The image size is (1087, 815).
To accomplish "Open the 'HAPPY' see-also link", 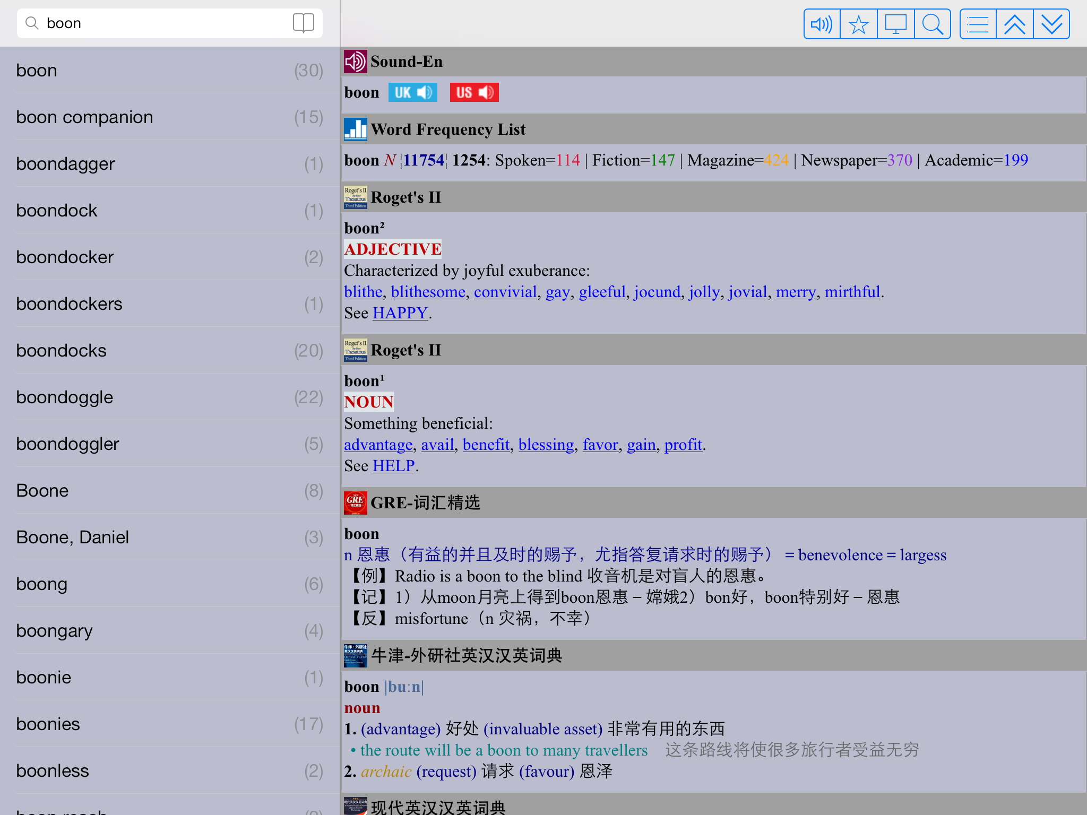I will (x=400, y=313).
